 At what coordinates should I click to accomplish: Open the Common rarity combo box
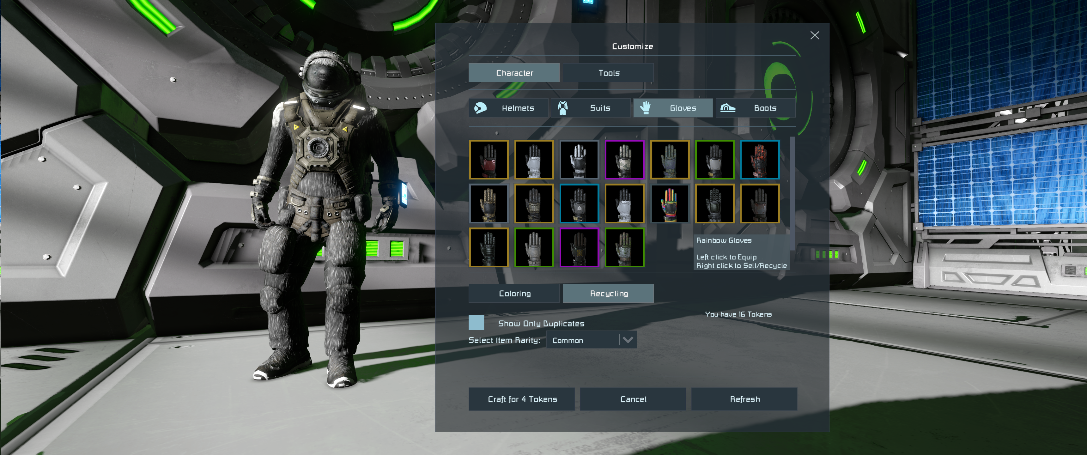[x=582, y=340]
